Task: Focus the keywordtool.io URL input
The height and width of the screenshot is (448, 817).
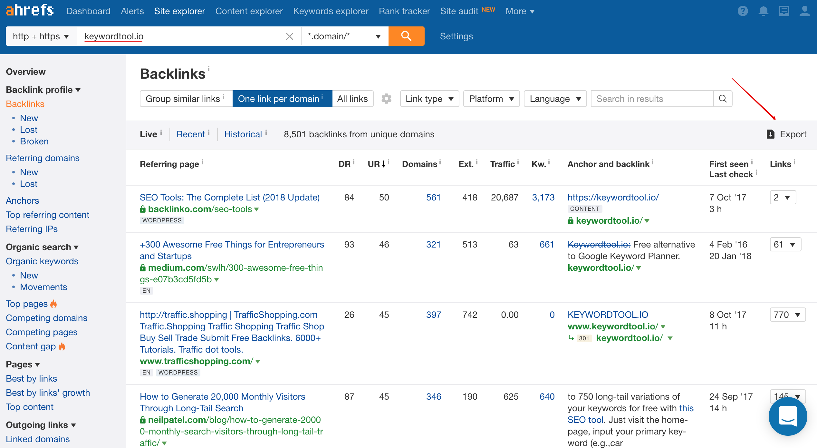Action: pyautogui.click(x=182, y=36)
